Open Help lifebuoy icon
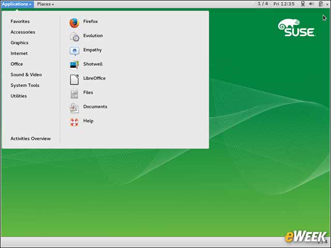This screenshot has height=248, width=331. 74,122
